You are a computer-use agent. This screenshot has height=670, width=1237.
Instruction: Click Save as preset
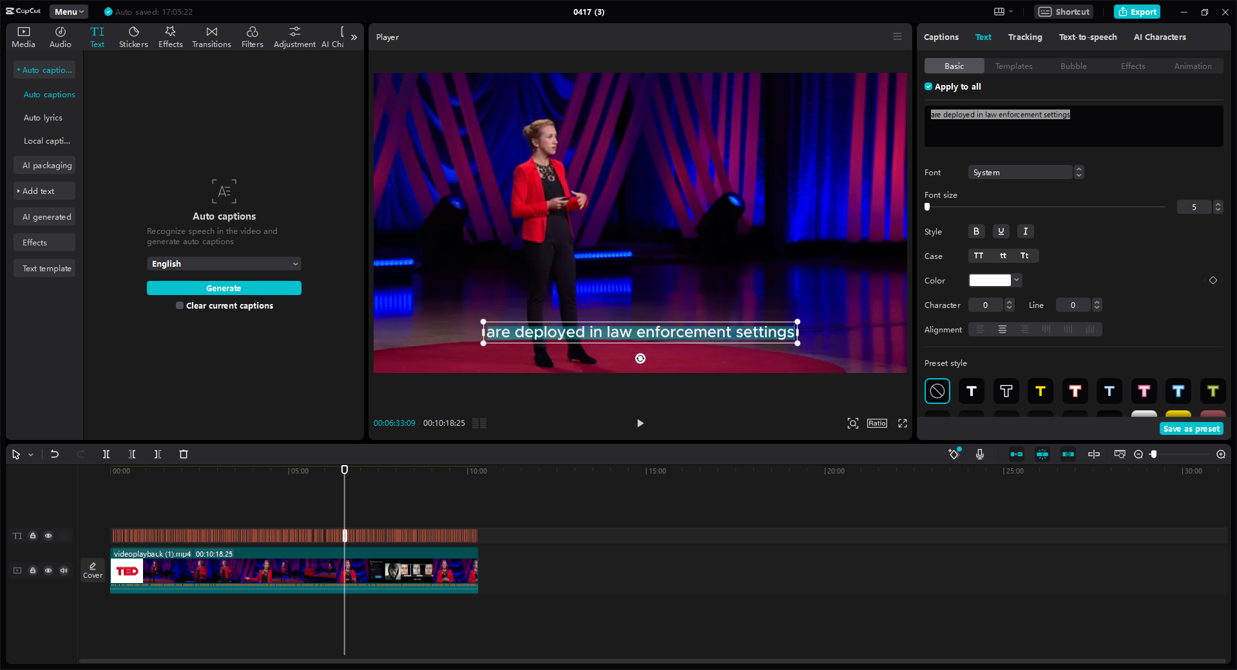pyautogui.click(x=1191, y=428)
